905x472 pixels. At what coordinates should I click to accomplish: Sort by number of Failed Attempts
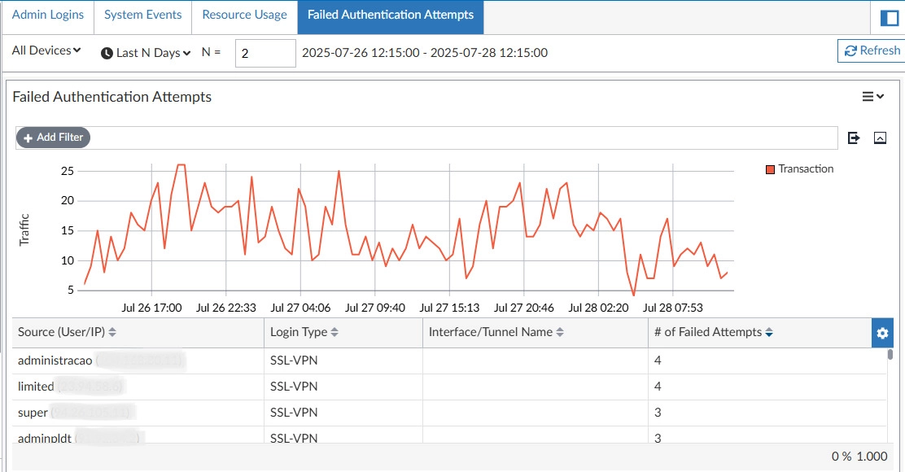pos(769,333)
